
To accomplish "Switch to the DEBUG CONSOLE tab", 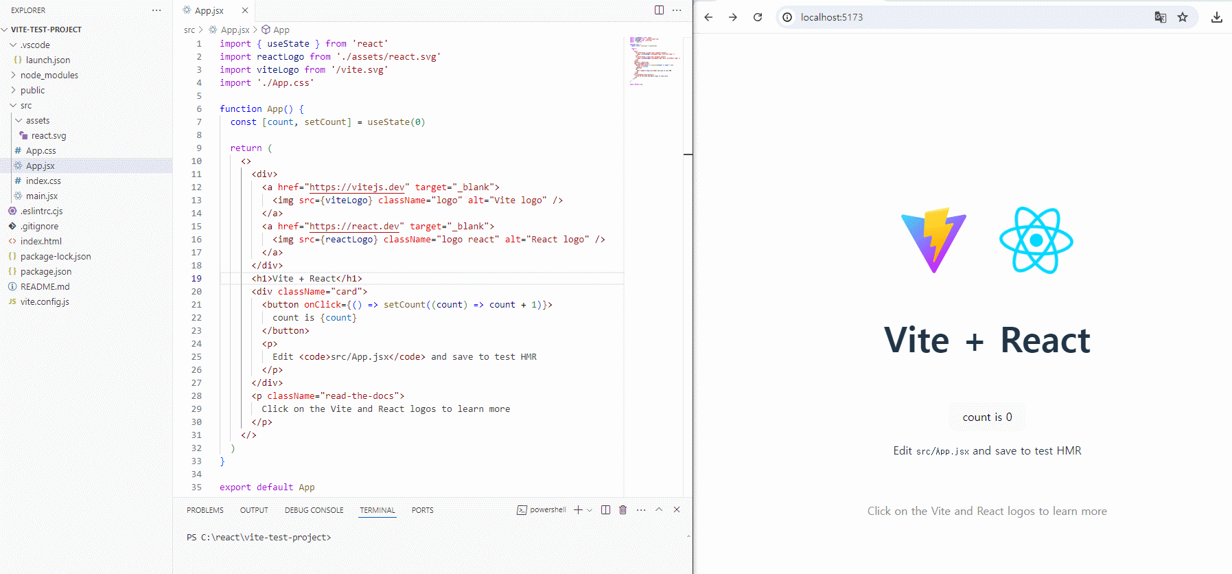I will click(314, 510).
